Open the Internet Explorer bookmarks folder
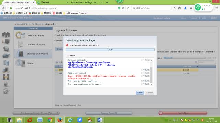This screenshot has height=123, width=220. 75,13
